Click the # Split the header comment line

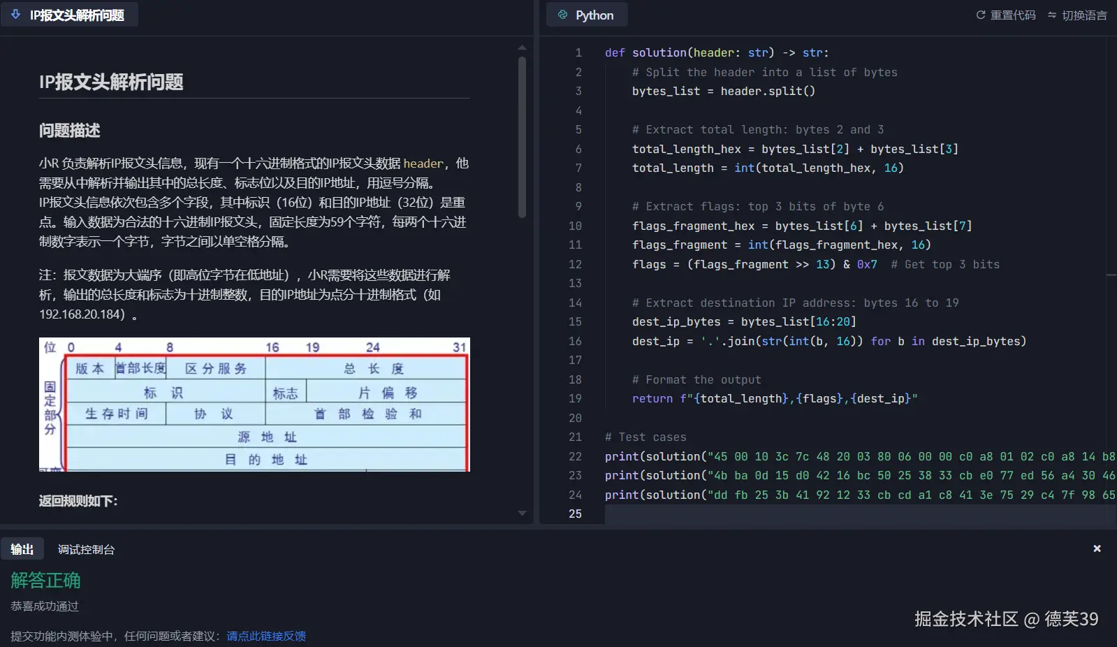[765, 72]
